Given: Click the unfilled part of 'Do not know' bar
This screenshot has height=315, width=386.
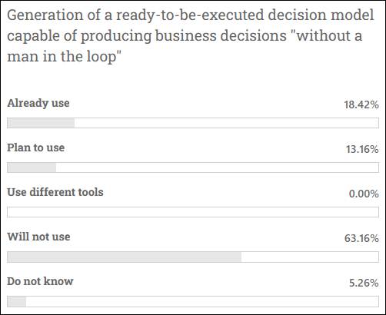Looking at the screenshot, I should click(x=202, y=301).
